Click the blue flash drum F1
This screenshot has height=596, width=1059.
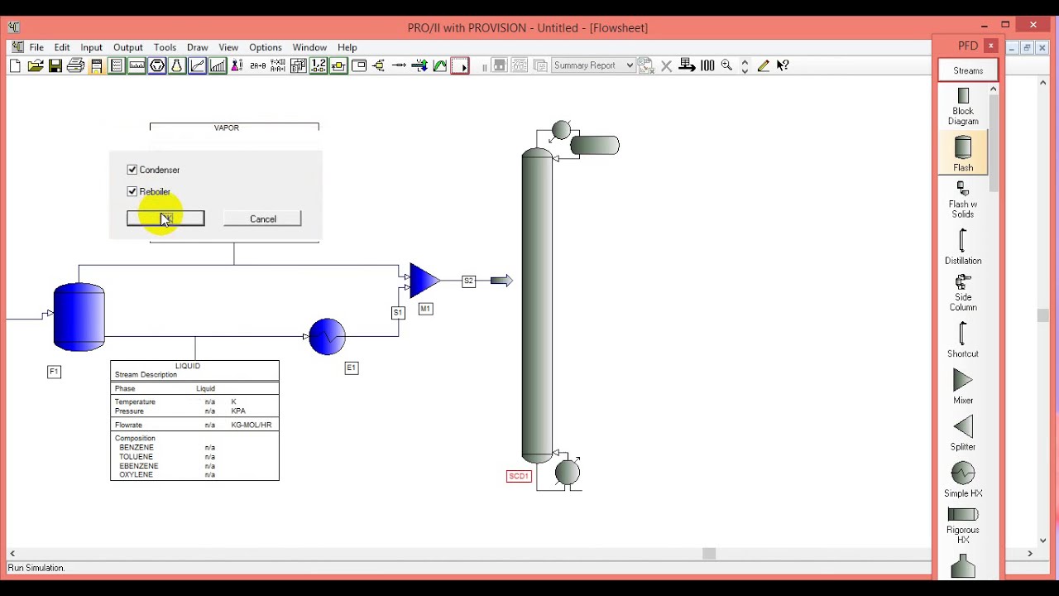[79, 317]
